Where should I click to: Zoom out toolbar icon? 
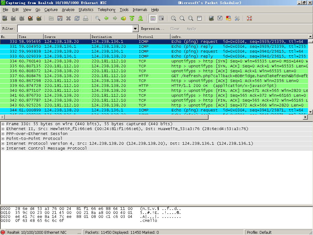point(182,18)
